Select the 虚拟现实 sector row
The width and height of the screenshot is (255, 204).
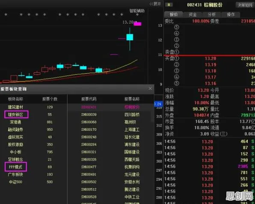33,137
